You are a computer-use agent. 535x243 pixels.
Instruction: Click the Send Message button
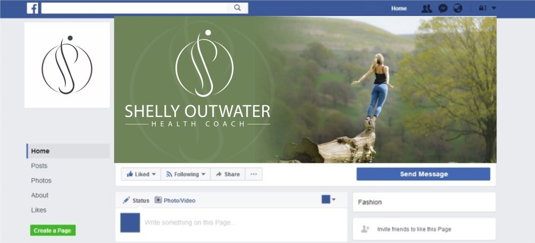click(423, 174)
